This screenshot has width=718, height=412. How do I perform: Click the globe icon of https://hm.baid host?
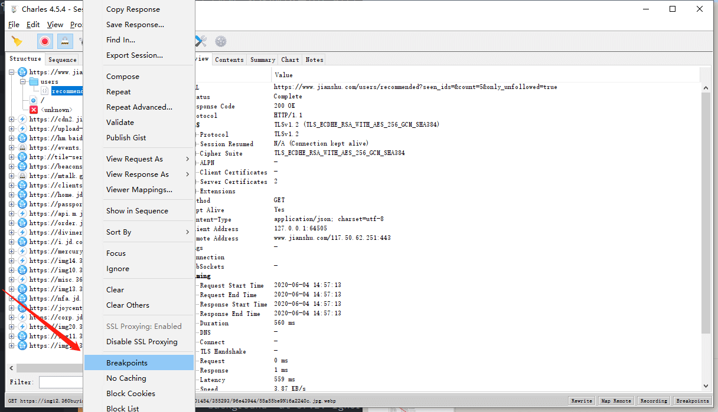(22, 138)
